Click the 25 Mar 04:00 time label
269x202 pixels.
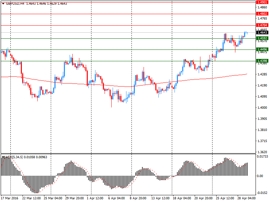(x=53, y=198)
